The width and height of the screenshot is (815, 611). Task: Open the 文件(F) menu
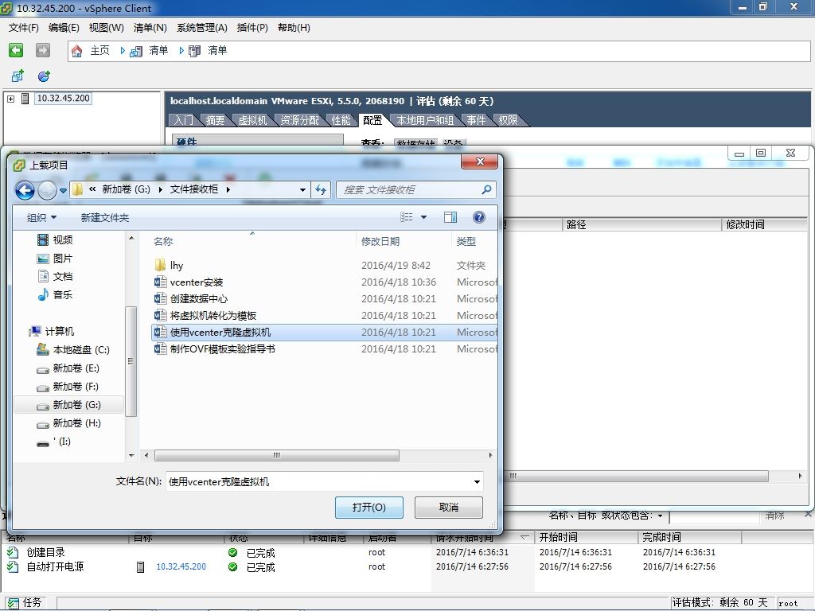click(23, 28)
